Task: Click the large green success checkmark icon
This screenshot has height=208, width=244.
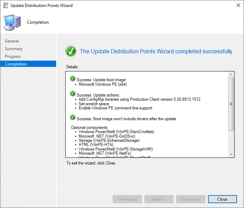Action: pos(71,51)
